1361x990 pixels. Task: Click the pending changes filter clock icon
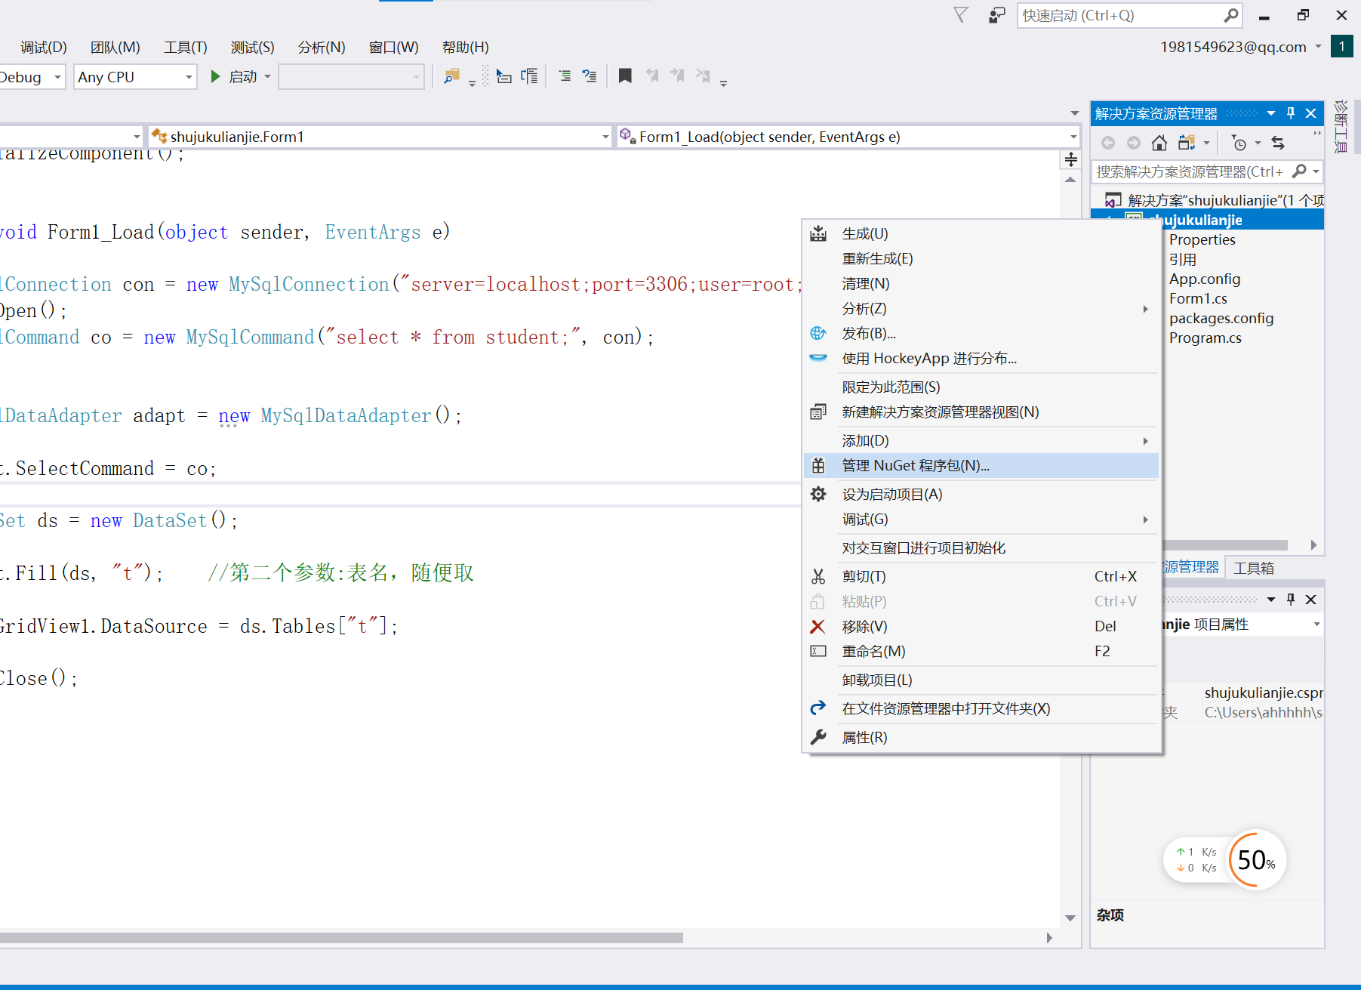1239,143
